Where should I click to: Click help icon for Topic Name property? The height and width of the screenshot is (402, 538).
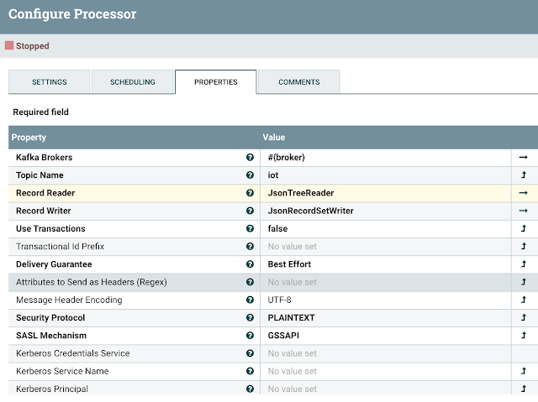click(x=250, y=175)
